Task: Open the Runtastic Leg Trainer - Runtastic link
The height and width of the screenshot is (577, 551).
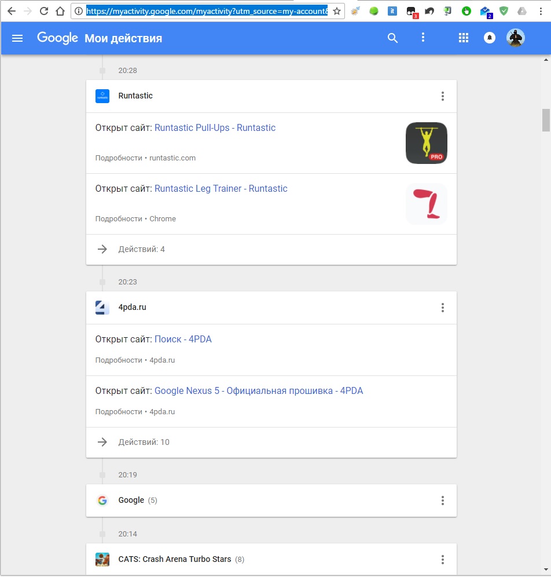Action: [221, 189]
